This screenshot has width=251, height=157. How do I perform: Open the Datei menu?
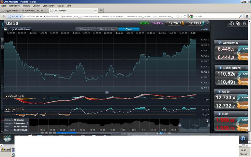[x=4, y=6]
